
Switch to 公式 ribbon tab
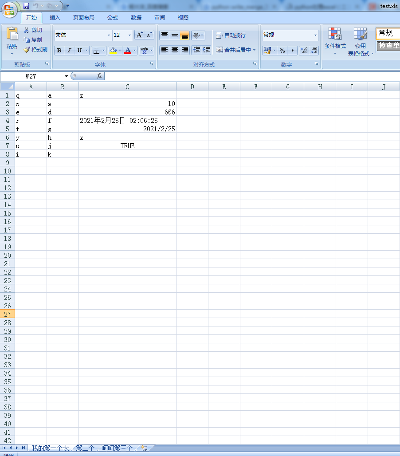pyautogui.click(x=113, y=18)
